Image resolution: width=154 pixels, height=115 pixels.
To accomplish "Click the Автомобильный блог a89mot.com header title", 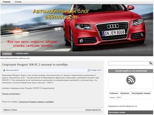I will [x=61, y=14].
